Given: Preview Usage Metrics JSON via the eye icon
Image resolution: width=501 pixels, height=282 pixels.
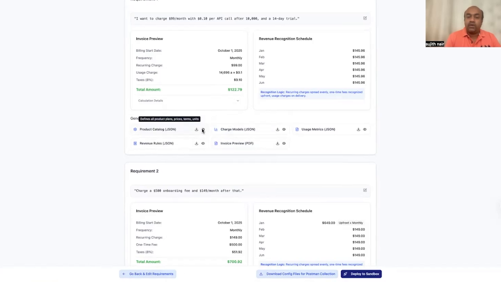Looking at the screenshot, I should [365, 130].
